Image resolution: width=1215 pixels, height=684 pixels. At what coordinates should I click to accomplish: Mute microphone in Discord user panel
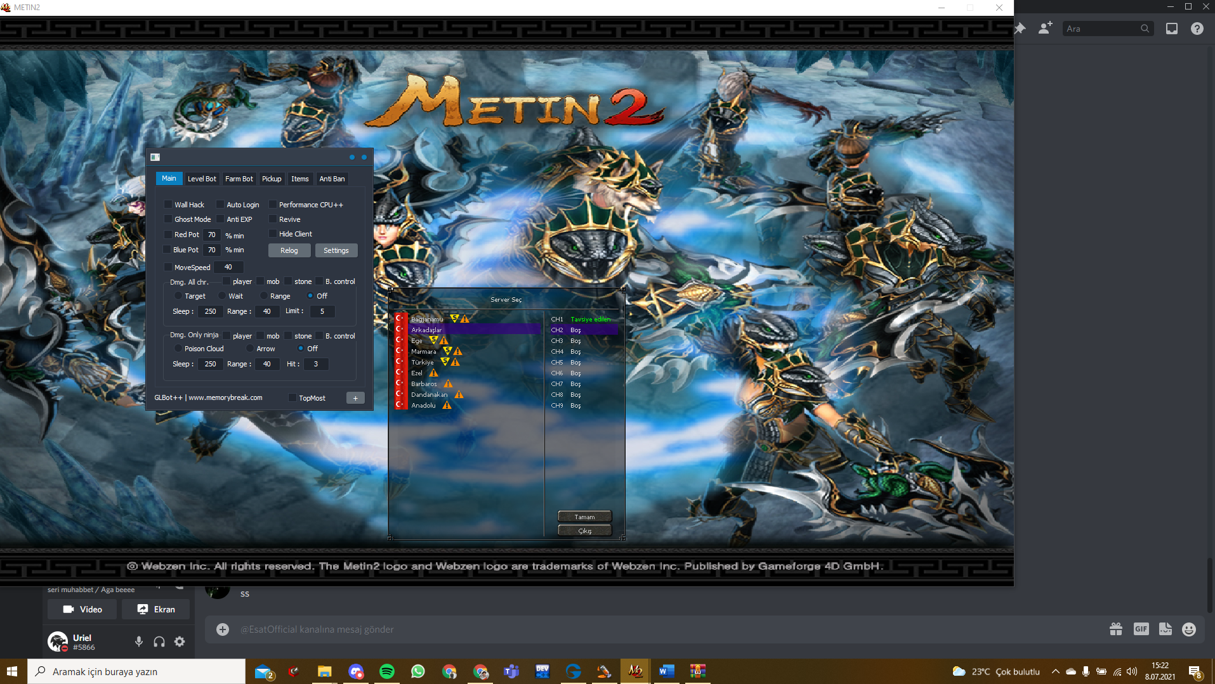pyautogui.click(x=139, y=642)
